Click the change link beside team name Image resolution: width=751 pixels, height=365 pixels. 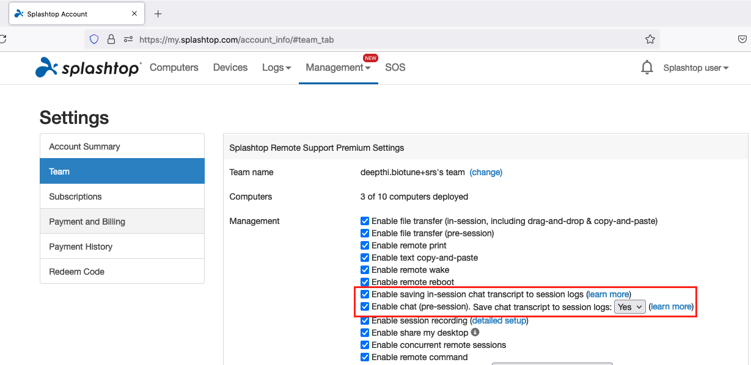point(486,173)
